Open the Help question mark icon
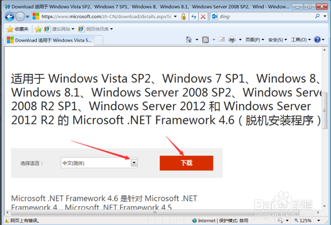Viewport: 331px width, 225px height. tap(317, 39)
